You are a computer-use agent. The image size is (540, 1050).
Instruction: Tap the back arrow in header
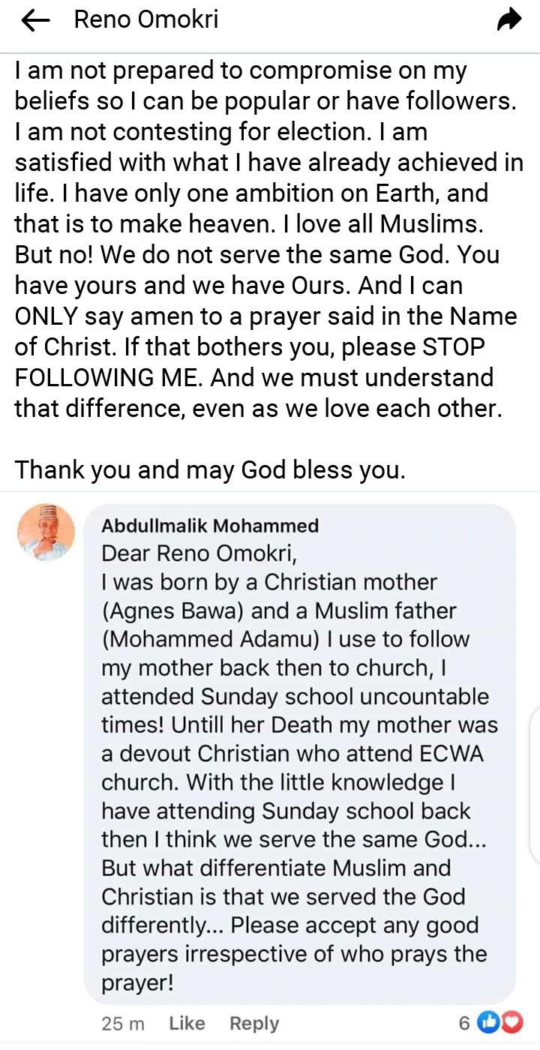coord(35,22)
